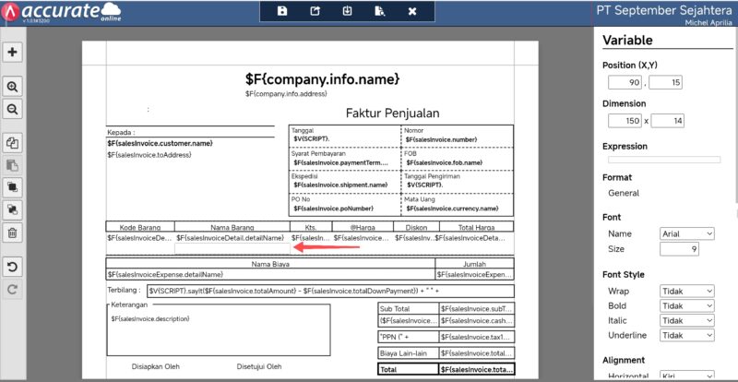Viewport: 738px width, 382px height.
Task: Zoom in on the report canvas
Action: [13, 86]
